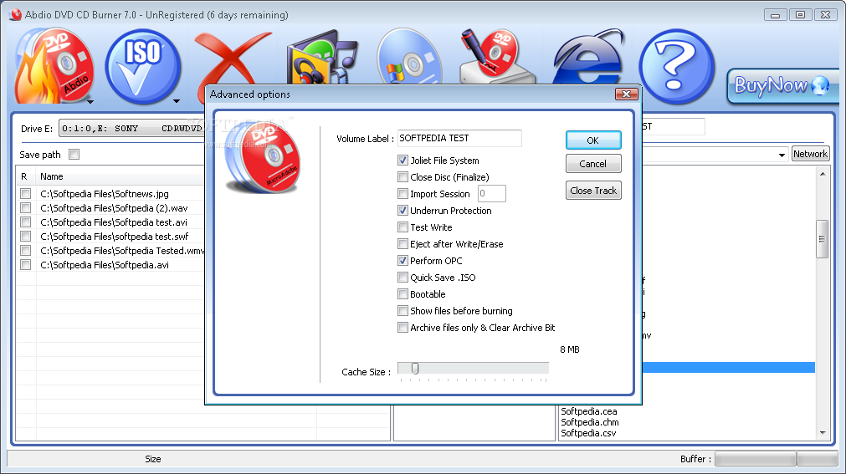Enable Quick Save .ISO checkbox
Image resolution: width=846 pixels, height=474 pixels.
(x=402, y=278)
